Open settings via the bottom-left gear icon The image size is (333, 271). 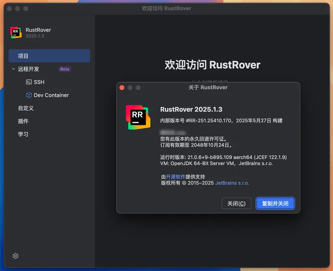click(x=16, y=256)
